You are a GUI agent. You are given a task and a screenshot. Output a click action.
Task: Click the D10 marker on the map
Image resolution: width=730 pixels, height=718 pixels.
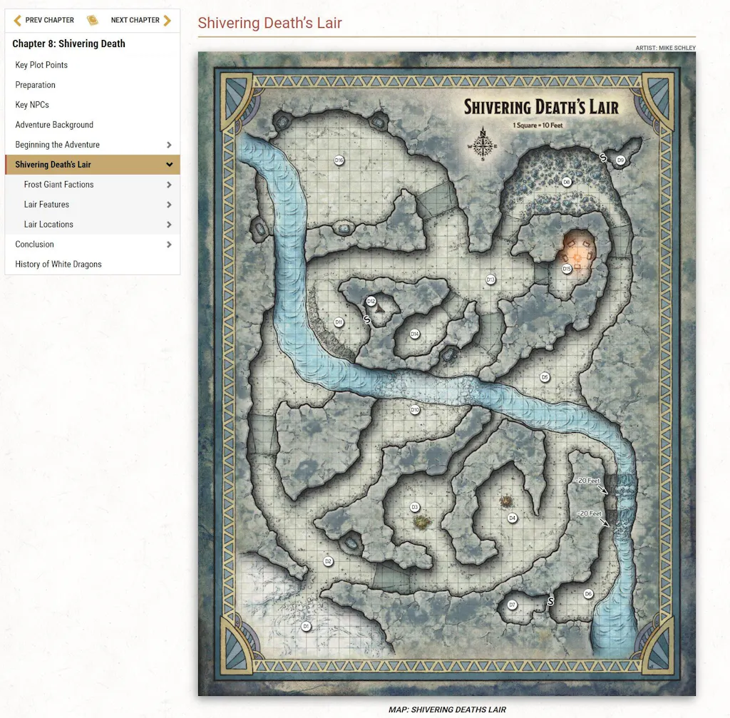coord(414,410)
